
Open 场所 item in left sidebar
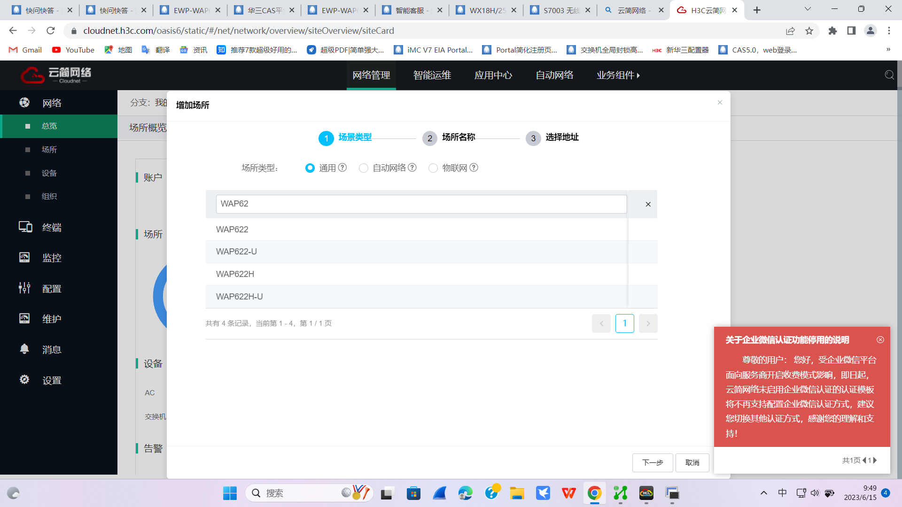49,150
